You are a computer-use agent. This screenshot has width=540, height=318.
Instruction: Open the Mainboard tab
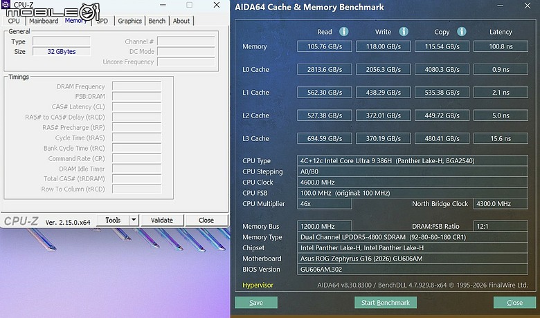click(x=44, y=21)
